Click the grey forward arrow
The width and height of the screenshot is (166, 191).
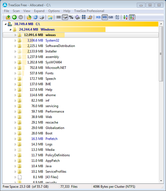(21, 17)
